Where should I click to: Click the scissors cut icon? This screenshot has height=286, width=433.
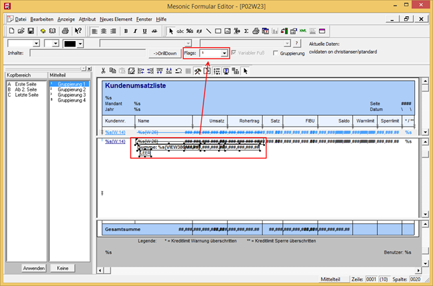click(x=103, y=71)
